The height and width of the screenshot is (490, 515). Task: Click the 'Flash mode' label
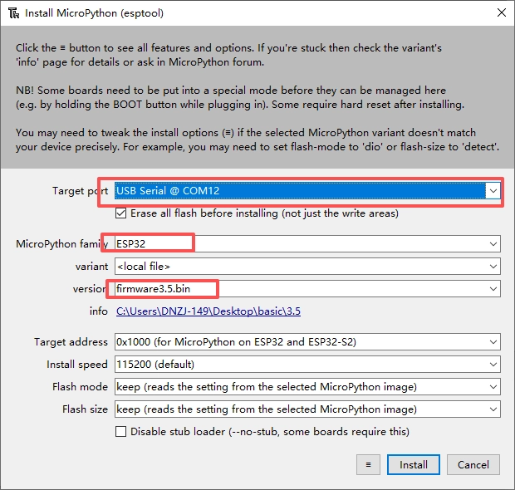click(80, 387)
